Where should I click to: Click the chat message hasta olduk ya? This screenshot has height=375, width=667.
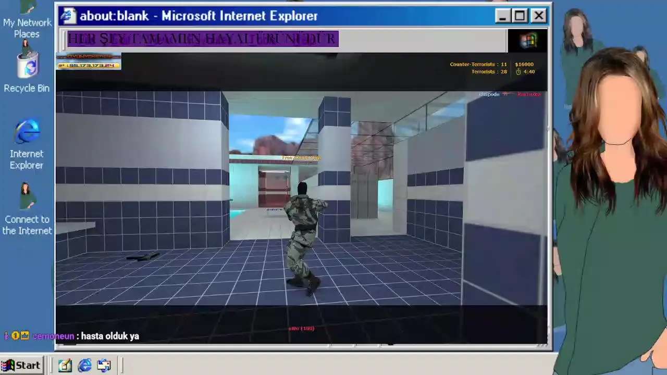[110, 336]
